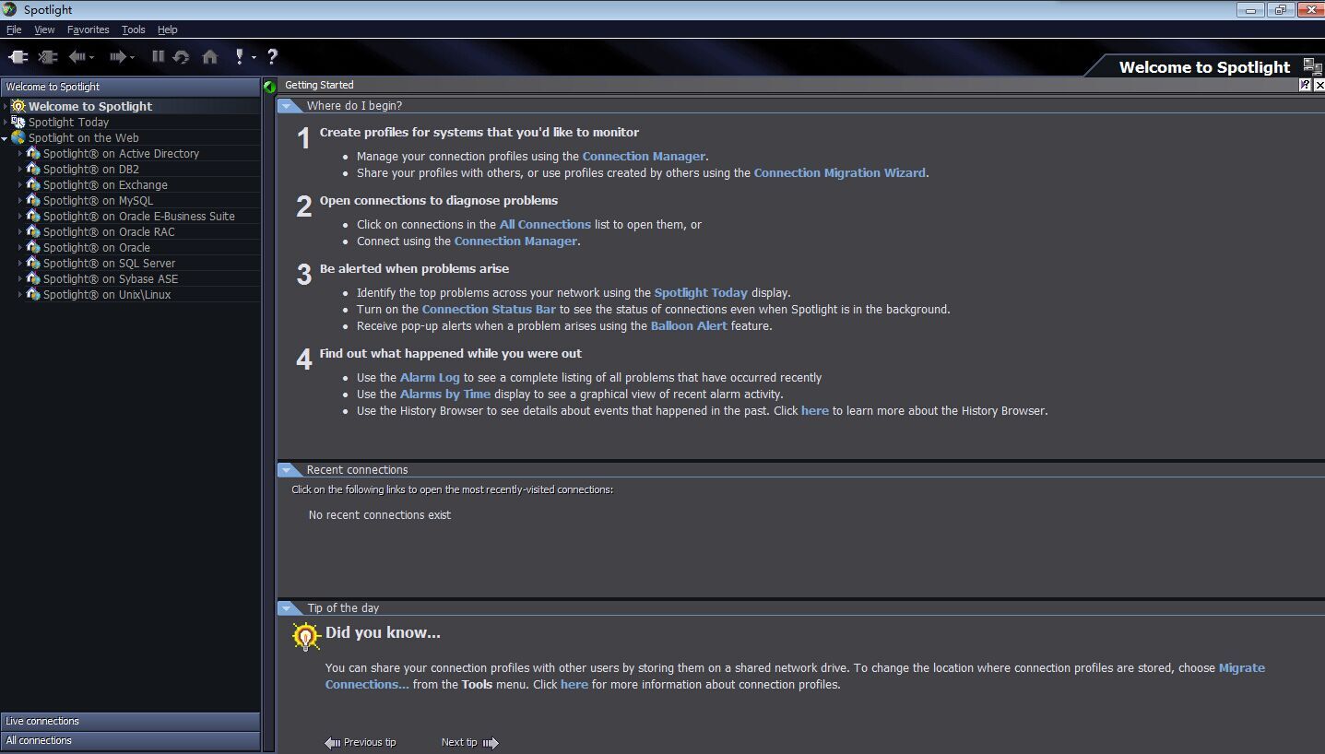Image resolution: width=1325 pixels, height=754 pixels.
Task: Open the Favorites menu
Action: point(89,29)
